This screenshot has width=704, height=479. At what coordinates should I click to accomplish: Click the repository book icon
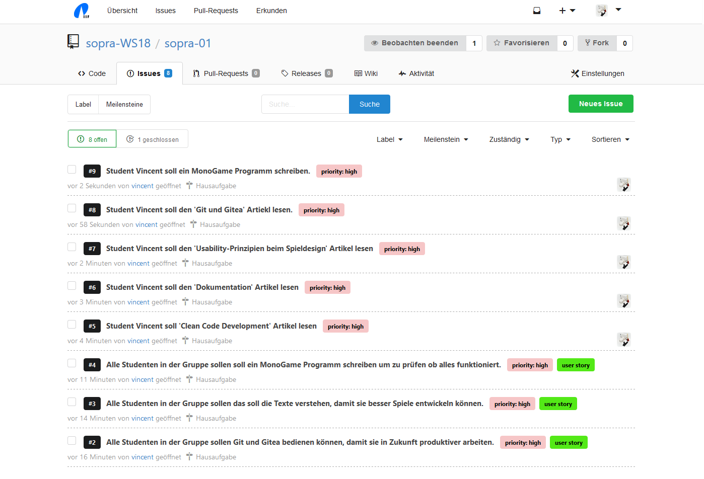tap(74, 42)
